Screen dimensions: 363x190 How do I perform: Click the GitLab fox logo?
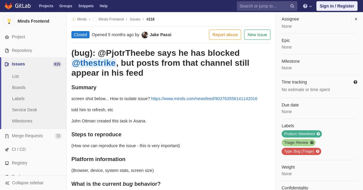tap(8, 6)
